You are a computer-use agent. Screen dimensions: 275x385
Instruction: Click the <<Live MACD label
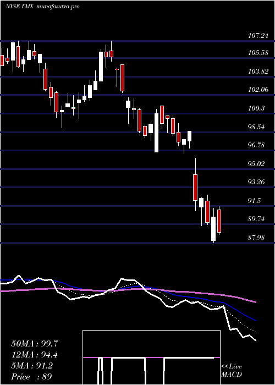point(232,371)
